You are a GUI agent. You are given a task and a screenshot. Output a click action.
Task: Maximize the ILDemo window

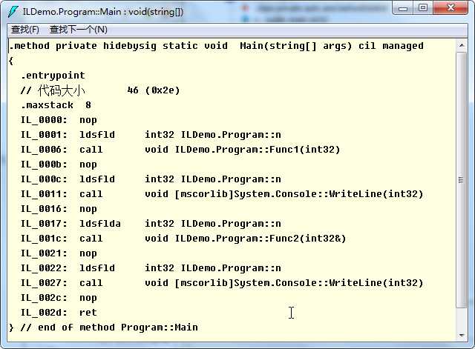(x=423, y=8)
